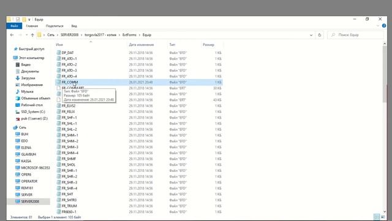The image size is (392, 221).
Task: Click scrollbar down arrow of file list
Action: 385,212
